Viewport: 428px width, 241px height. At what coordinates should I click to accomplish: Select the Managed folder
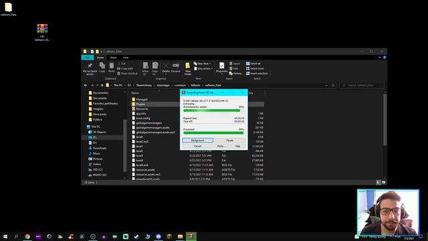142,100
